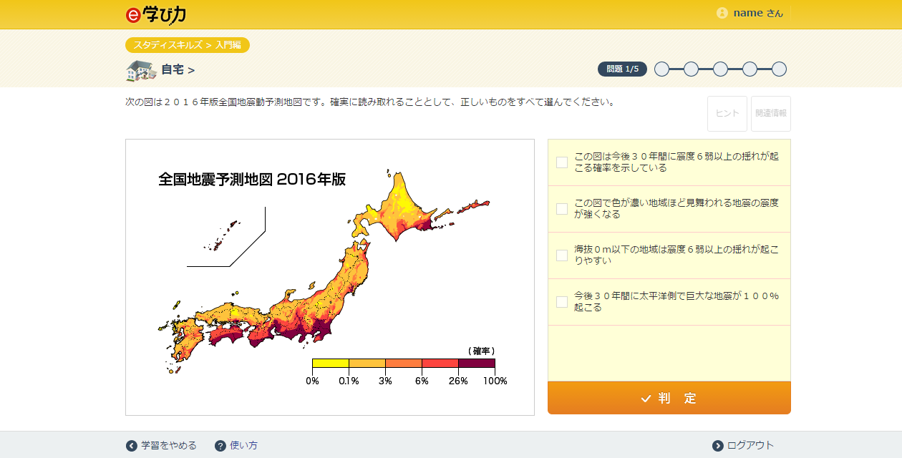Screen dimensions: 902x458
Task: Check the 色が濃い地域ほど answer option
Action: [x=562, y=209]
